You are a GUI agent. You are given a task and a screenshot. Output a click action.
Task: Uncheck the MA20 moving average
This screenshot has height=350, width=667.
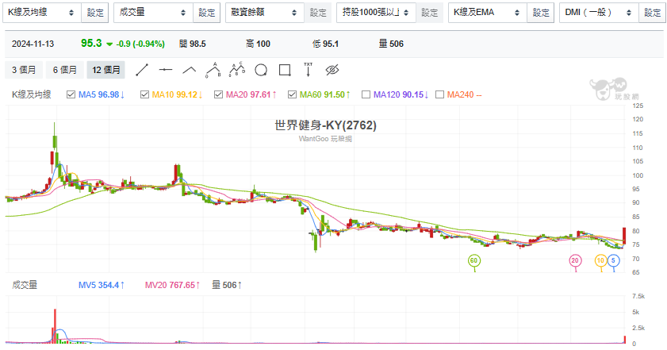(x=218, y=94)
